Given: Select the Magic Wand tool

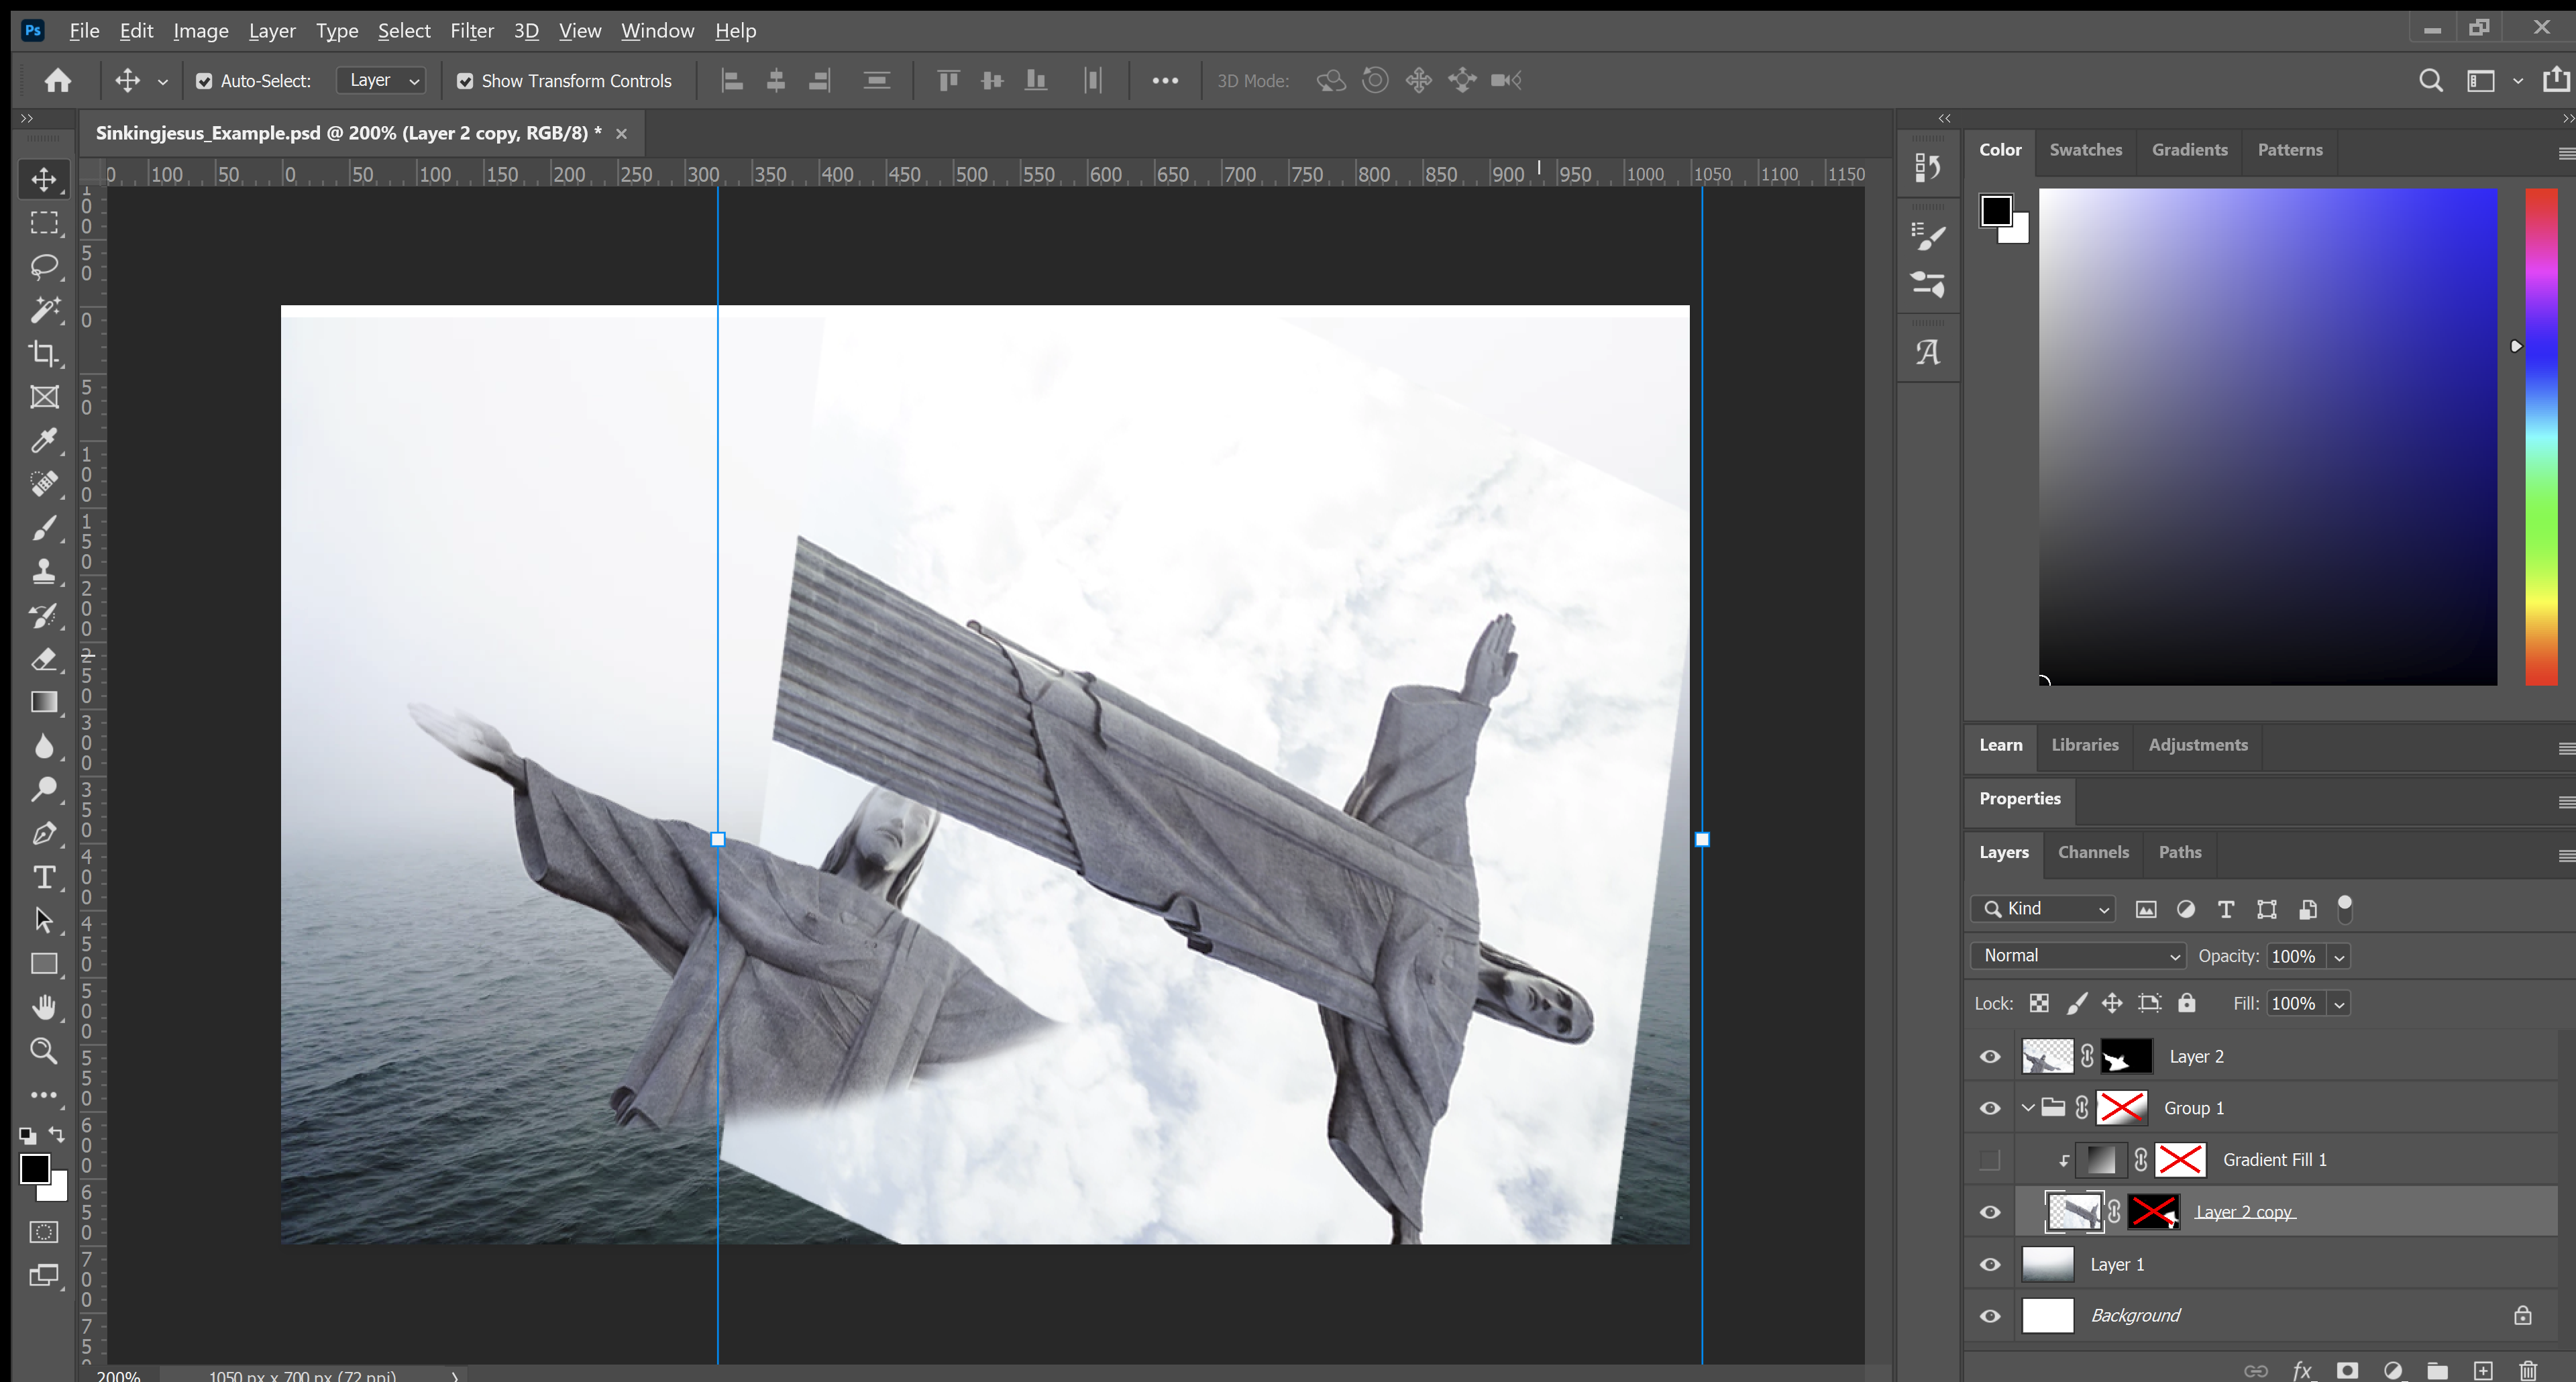Looking at the screenshot, I should click(x=44, y=311).
